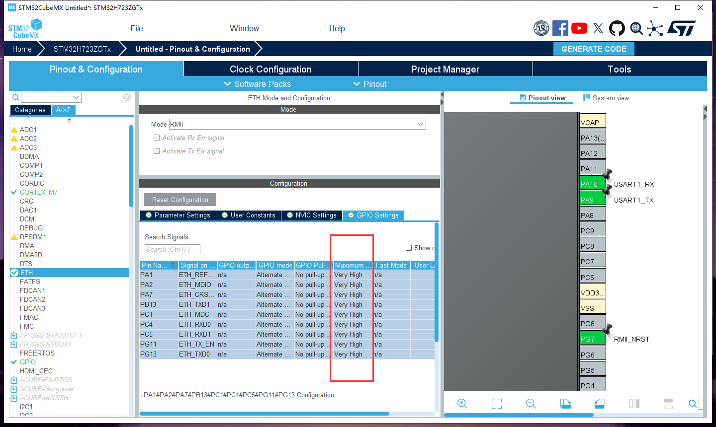Rotate the chip view counter-clockwise
The width and height of the screenshot is (716, 427).
click(600, 404)
